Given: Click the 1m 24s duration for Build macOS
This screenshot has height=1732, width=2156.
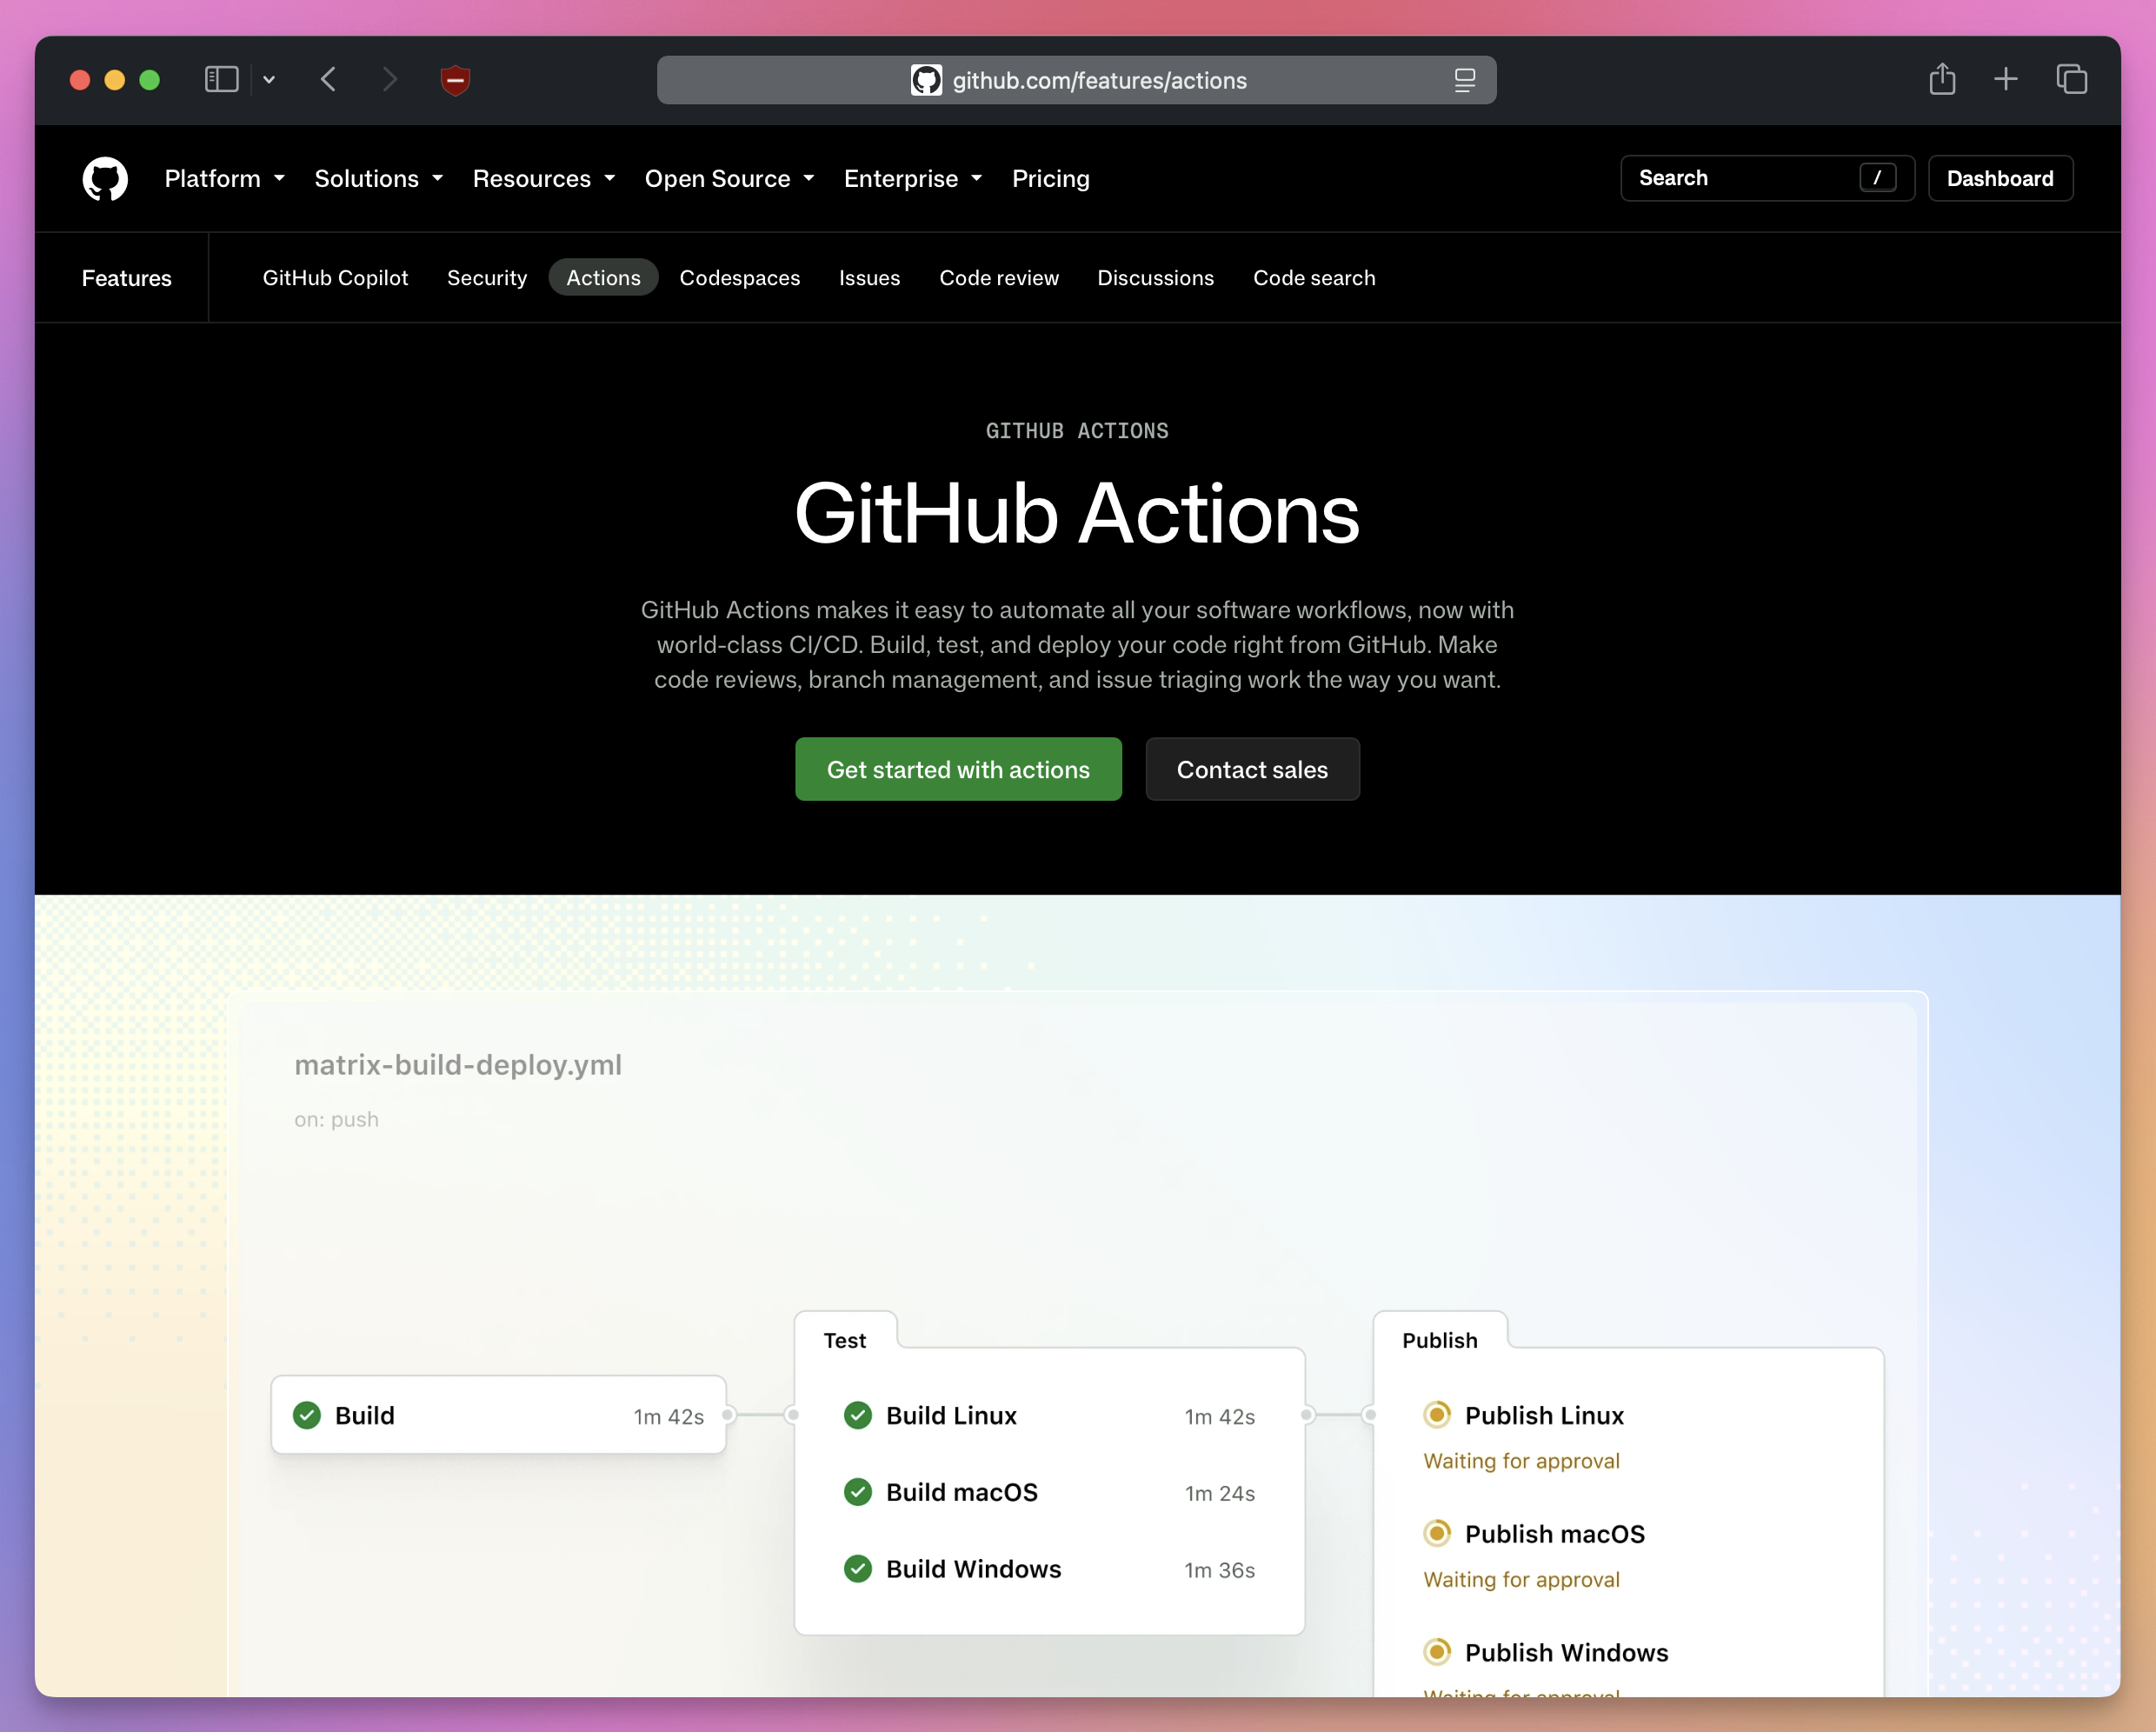Looking at the screenshot, I should (1220, 1493).
